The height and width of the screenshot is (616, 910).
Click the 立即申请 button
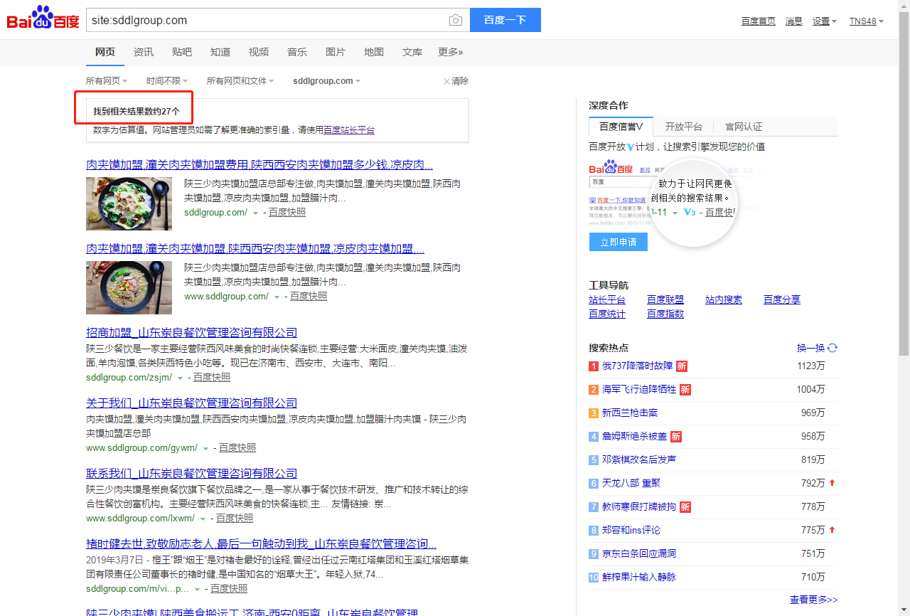(x=619, y=242)
